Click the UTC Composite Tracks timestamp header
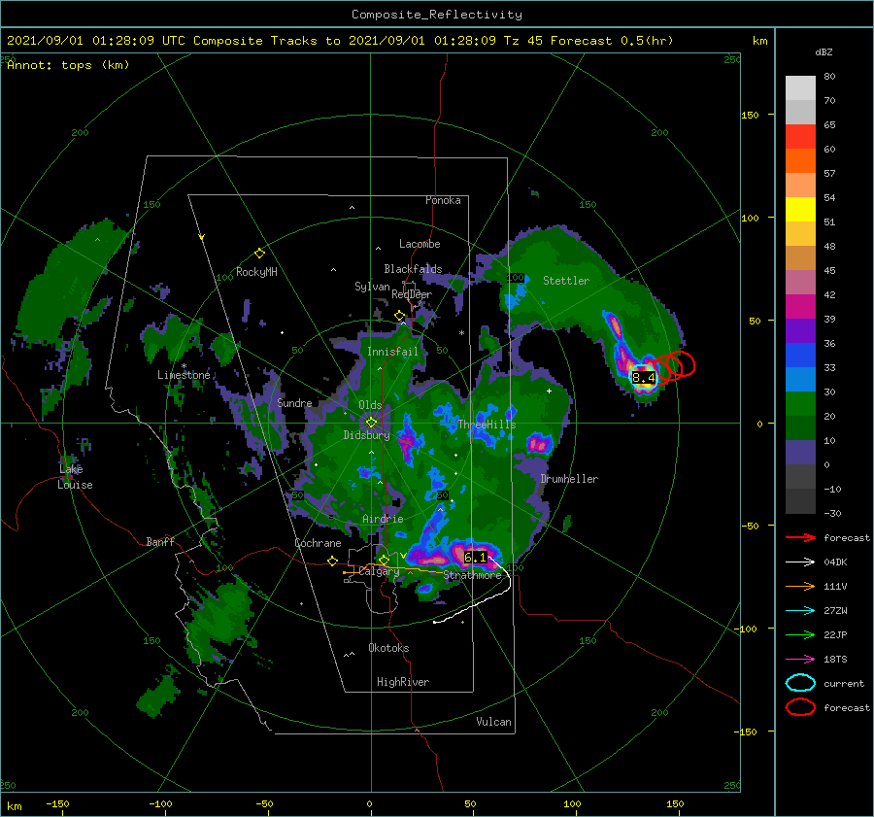Image resolution: width=874 pixels, height=817 pixels. [x=340, y=41]
